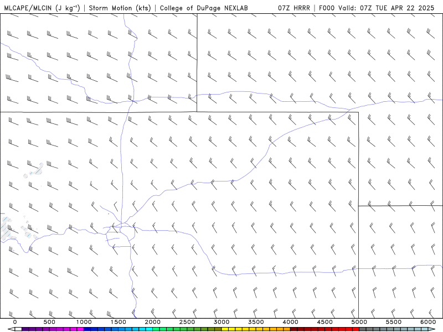Click the 'MLCAPE/MLCIN (J kg⁻¹)' title text
443x332 pixels.
tap(42, 8)
